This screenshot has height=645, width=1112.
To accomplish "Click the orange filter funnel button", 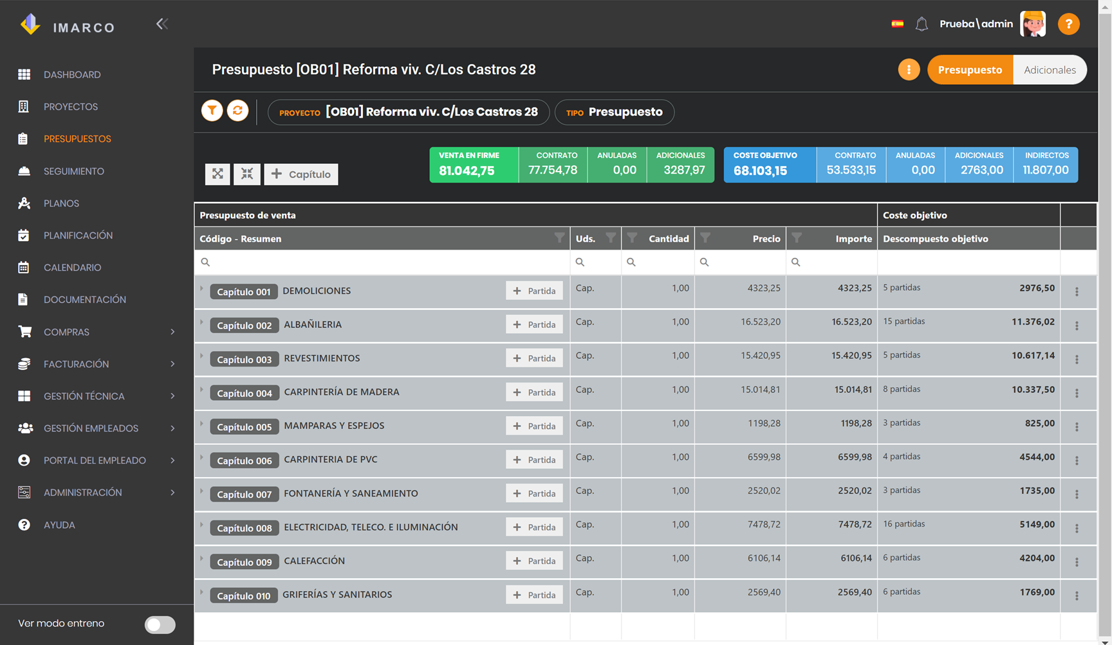I will click(x=212, y=111).
